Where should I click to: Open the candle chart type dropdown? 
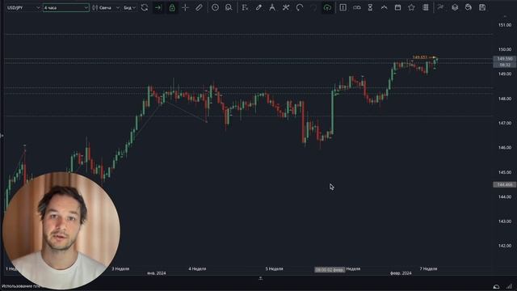pos(106,7)
